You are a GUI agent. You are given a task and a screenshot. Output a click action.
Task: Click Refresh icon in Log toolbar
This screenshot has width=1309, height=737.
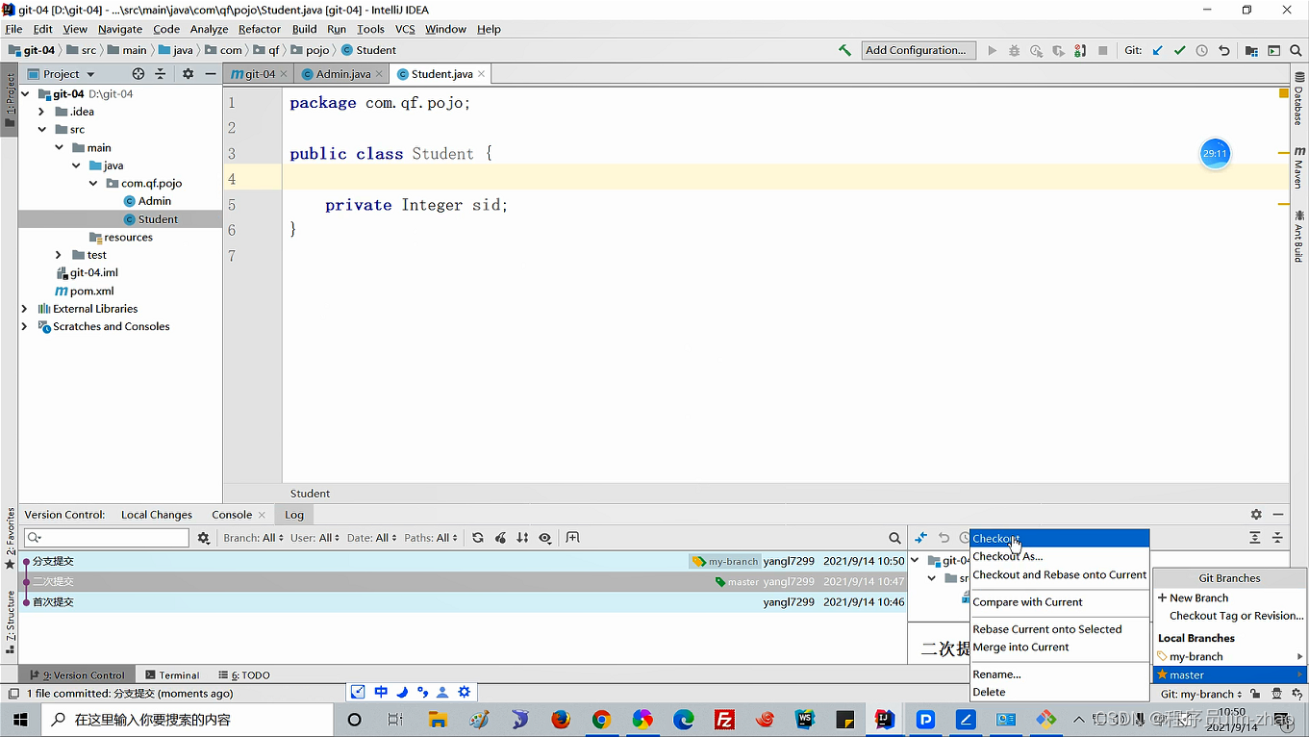tap(478, 538)
